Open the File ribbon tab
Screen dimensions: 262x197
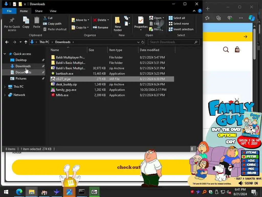pos(9,11)
